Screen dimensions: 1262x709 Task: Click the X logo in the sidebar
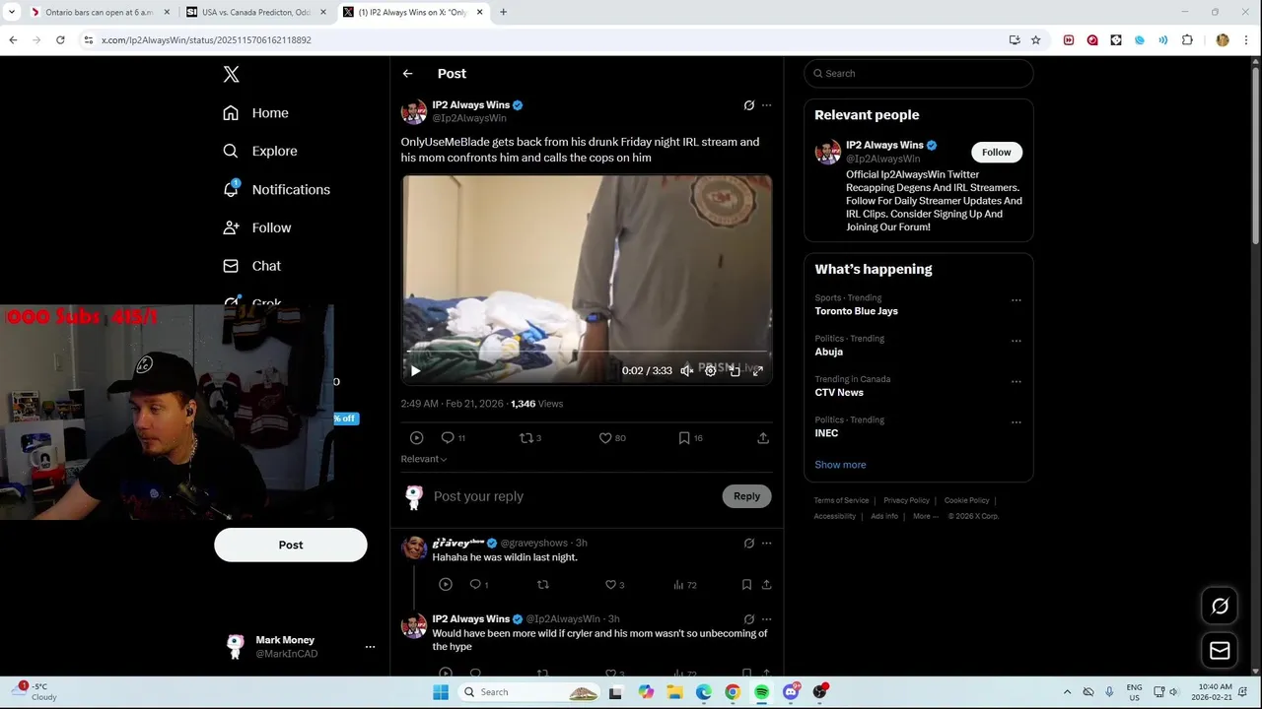231,74
